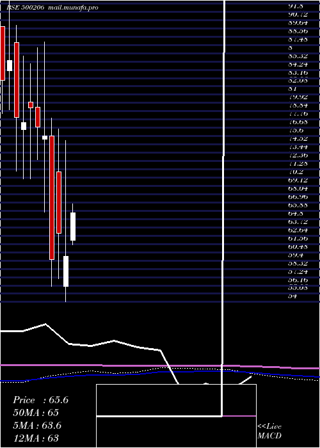This screenshot has height=448, width=320.
Task: Click the 74.52 price axis label
Action: point(298,139)
